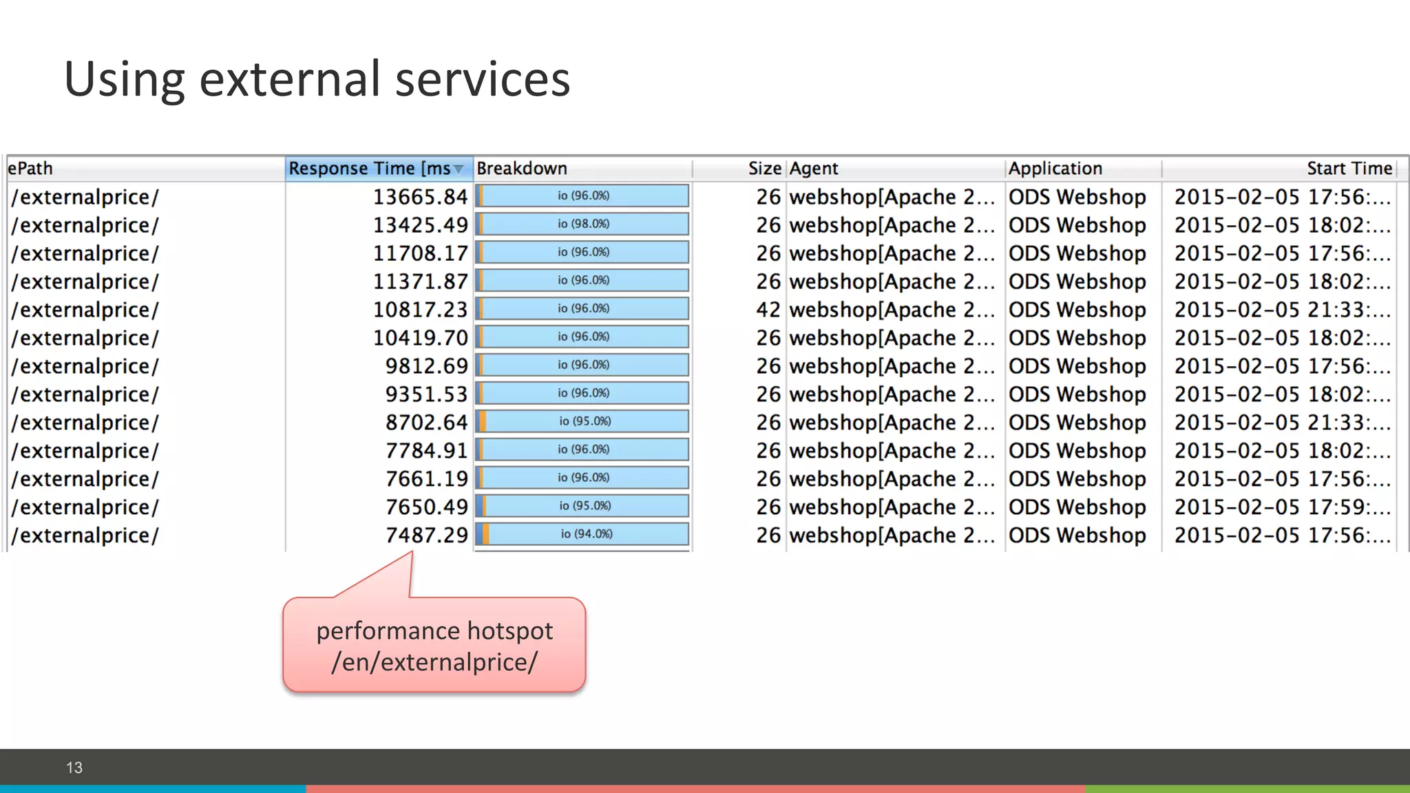1410x793 pixels.
Task: Select response time value 11371.87
Action: pos(420,282)
